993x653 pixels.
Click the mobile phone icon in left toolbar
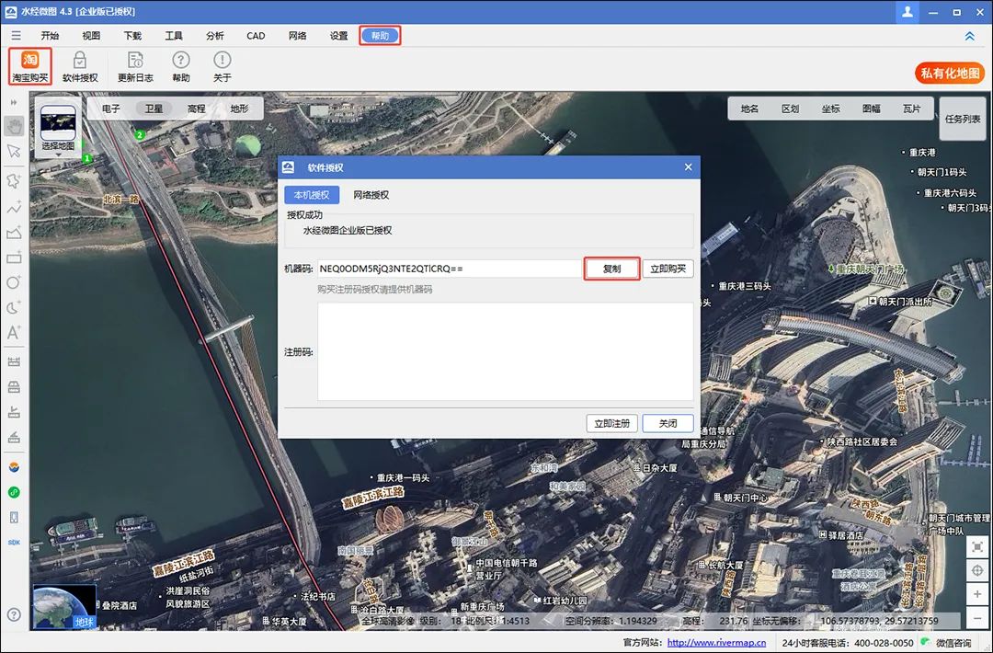[x=14, y=518]
